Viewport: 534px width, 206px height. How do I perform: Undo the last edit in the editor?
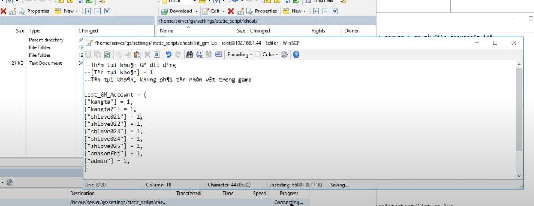pyautogui.click(x=168, y=54)
